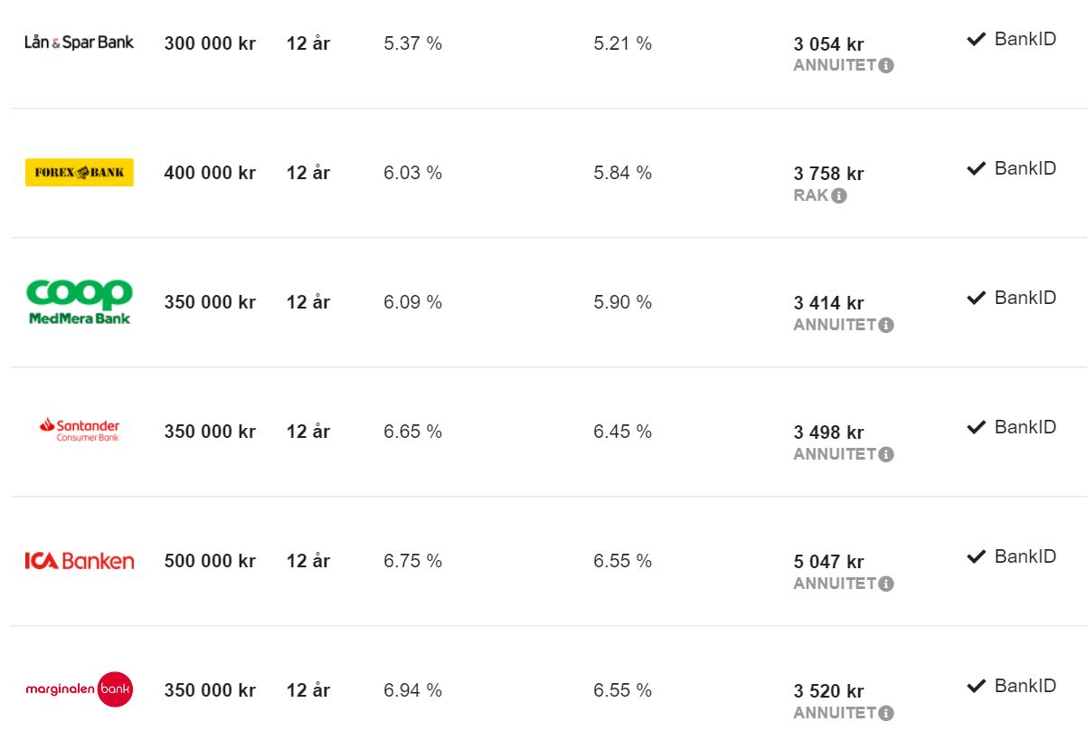This screenshot has height=741, width=1087.
Task: Click the ICA Banken logo
Action: pos(79,561)
